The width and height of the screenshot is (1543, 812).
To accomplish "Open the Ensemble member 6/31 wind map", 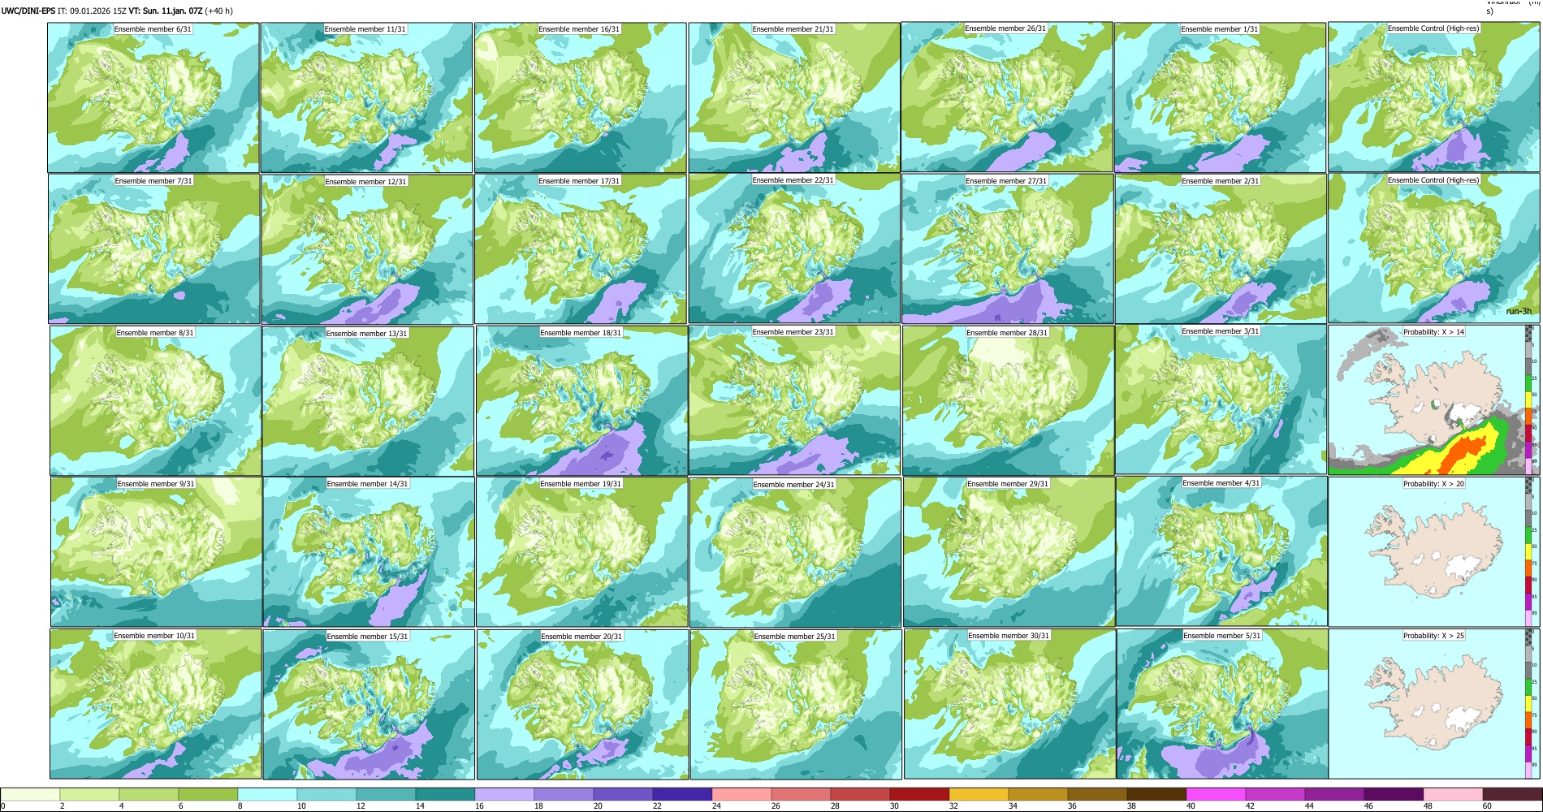I will (153, 97).
